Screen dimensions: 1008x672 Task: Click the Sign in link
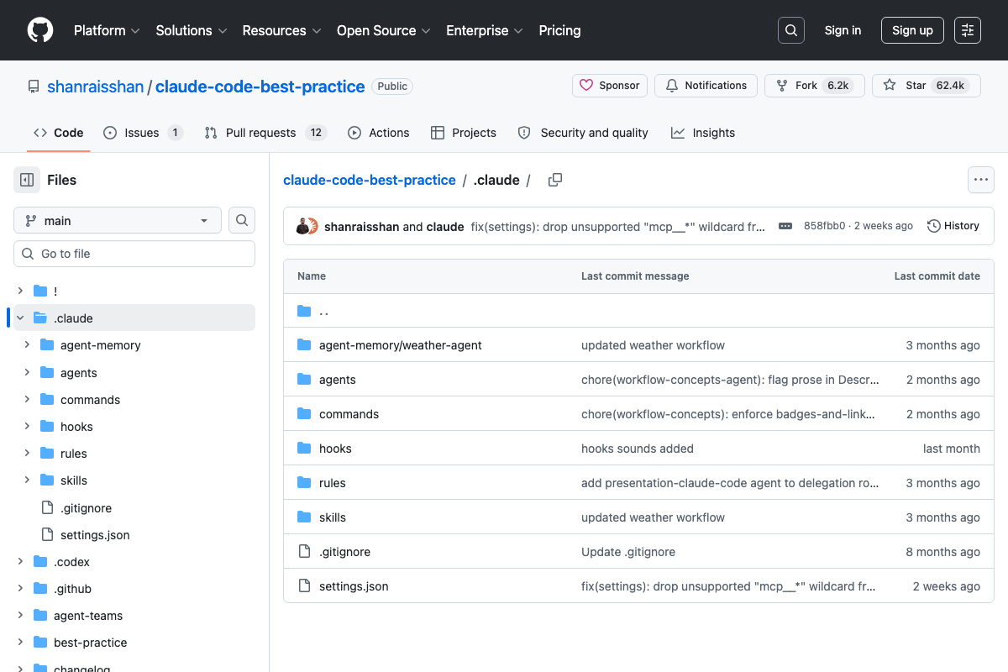[x=843, y=30]
